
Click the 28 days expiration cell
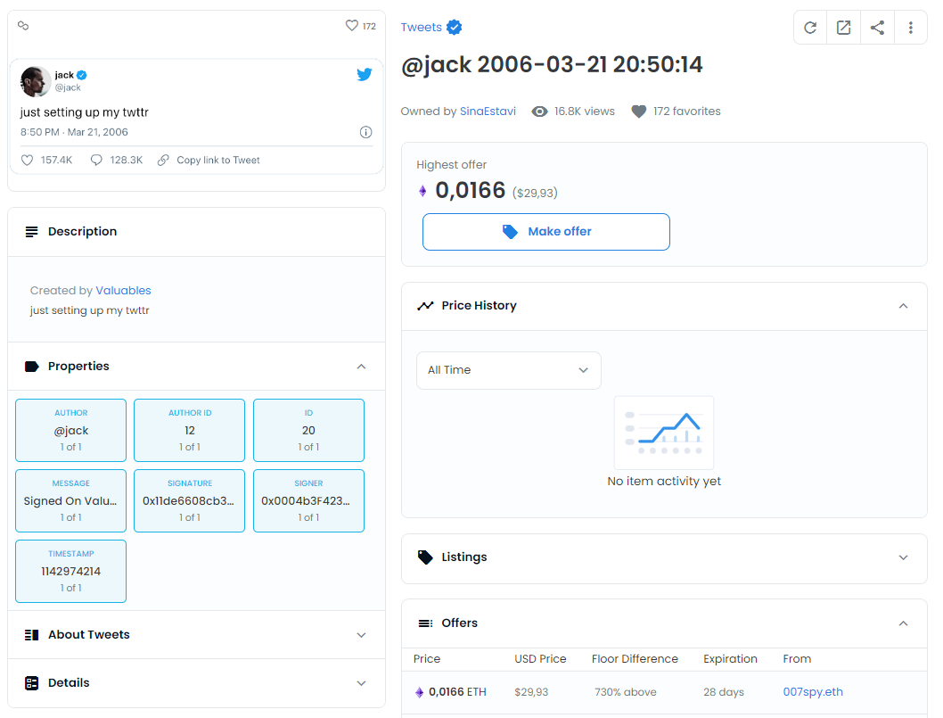click(x=724, y=692)
